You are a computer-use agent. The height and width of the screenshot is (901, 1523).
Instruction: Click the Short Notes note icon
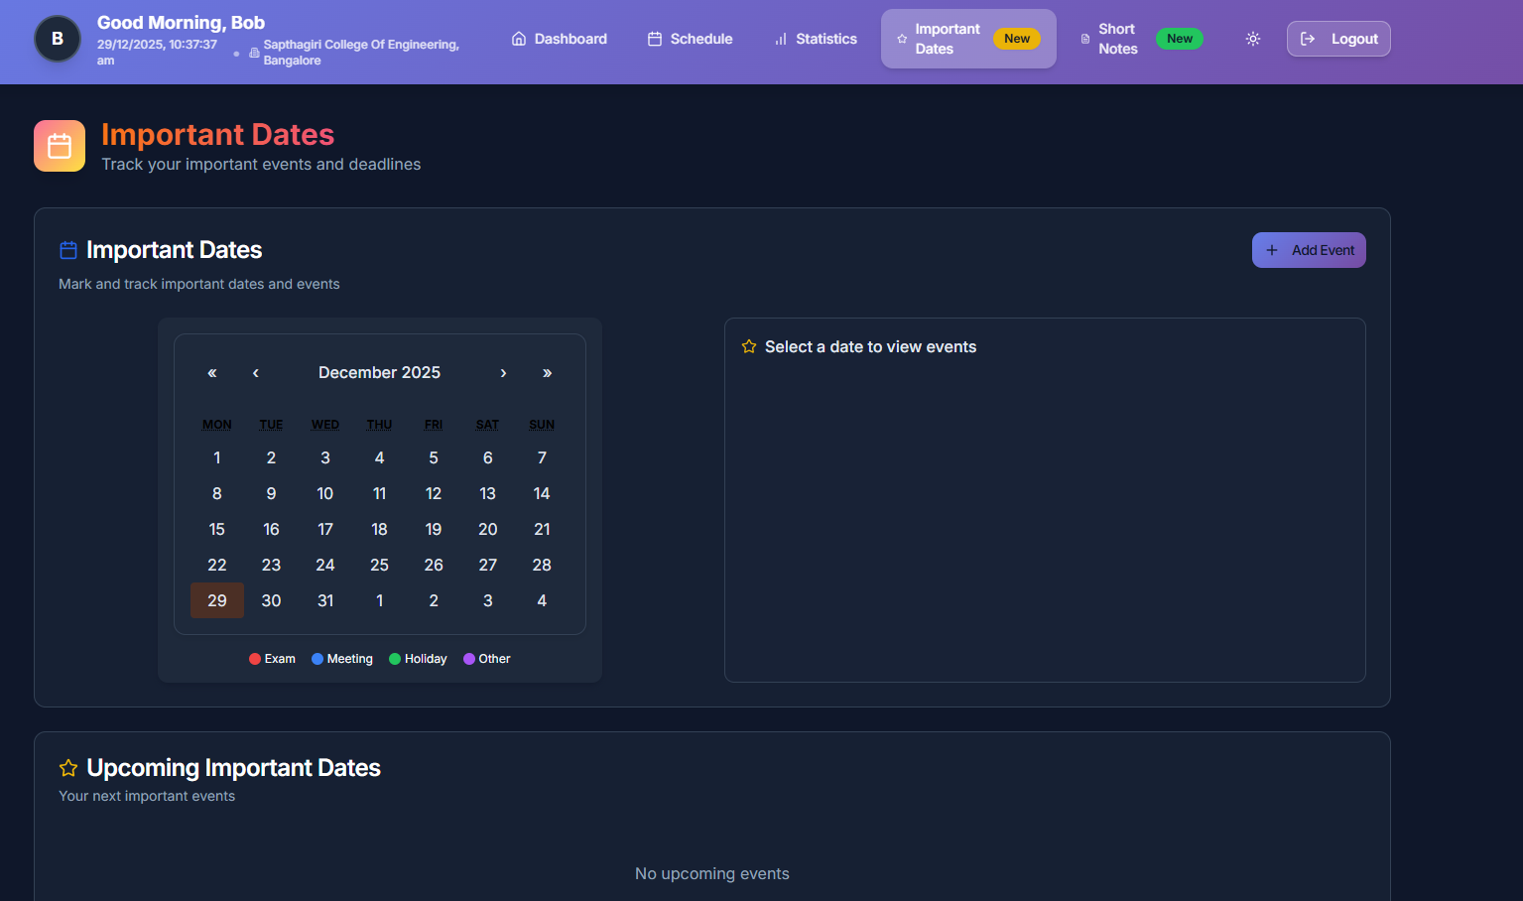(1086, 39)
